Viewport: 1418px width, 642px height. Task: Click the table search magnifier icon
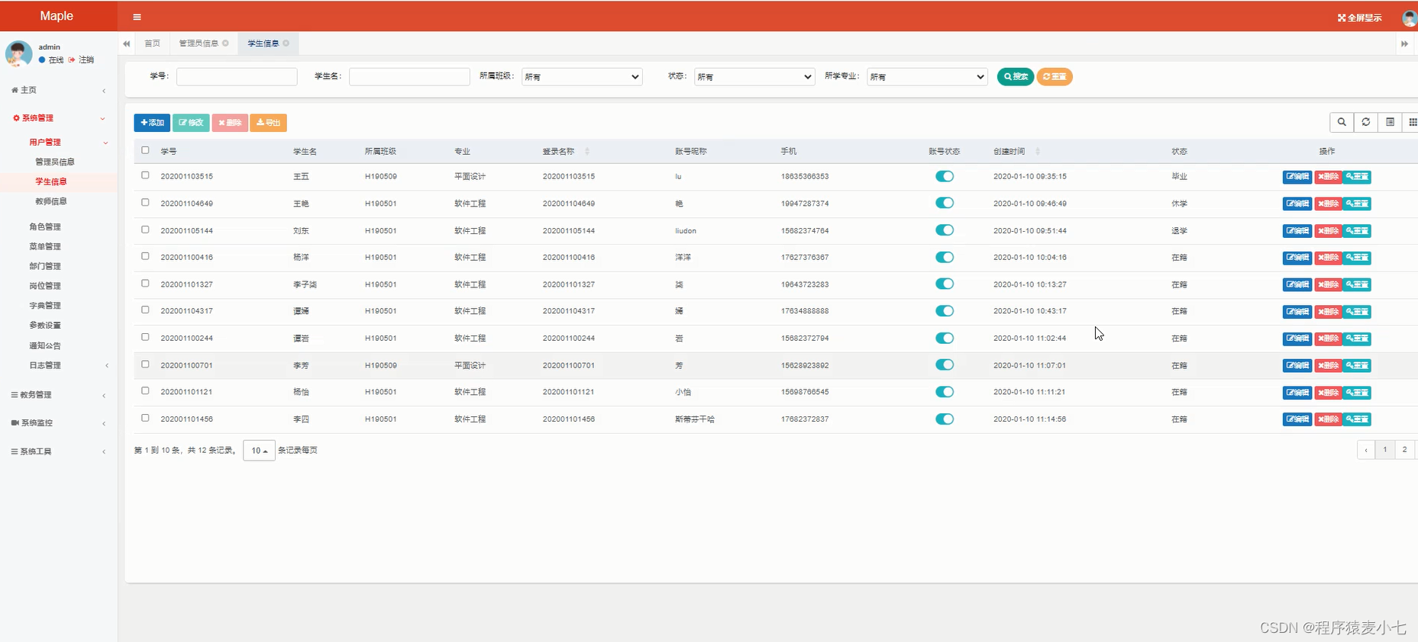[1342, 122]
